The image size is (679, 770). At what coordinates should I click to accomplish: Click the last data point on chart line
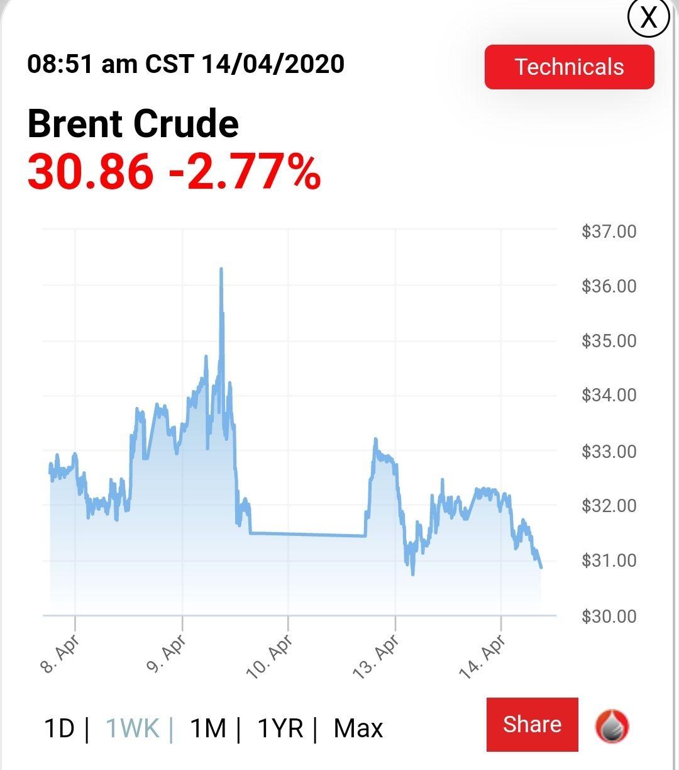pyautogui.click(x=541, y=567)
